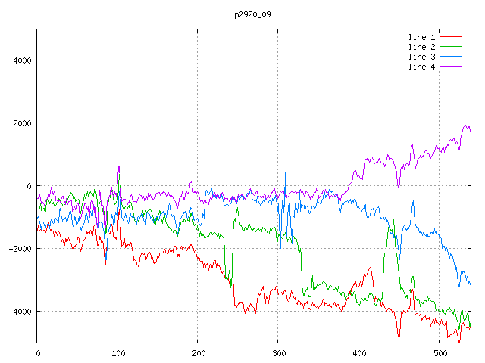Screen dimensions: 485x363
Task: Click the x-axis origin label 0
Action: pos(38,353)
